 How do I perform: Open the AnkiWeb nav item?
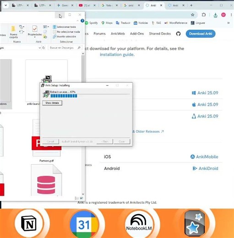tap(118, 34)
